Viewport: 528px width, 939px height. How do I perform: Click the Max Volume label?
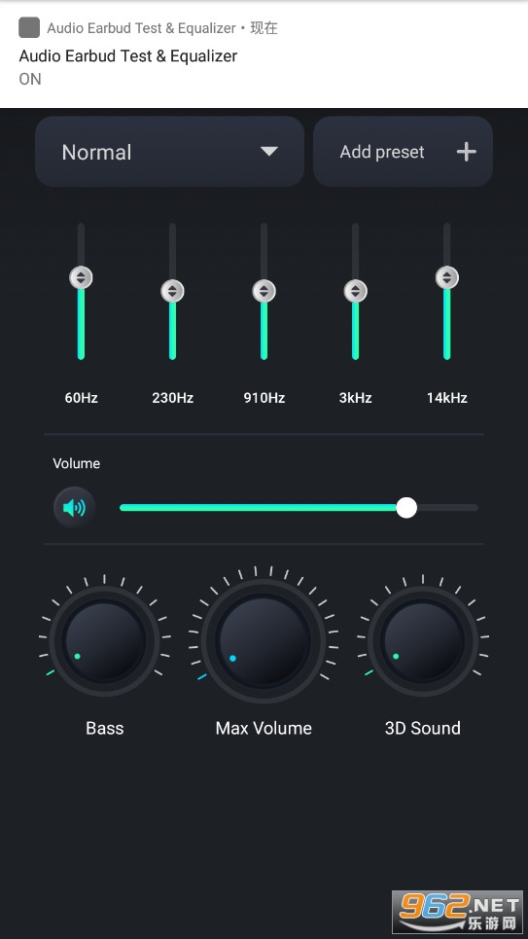264,728
